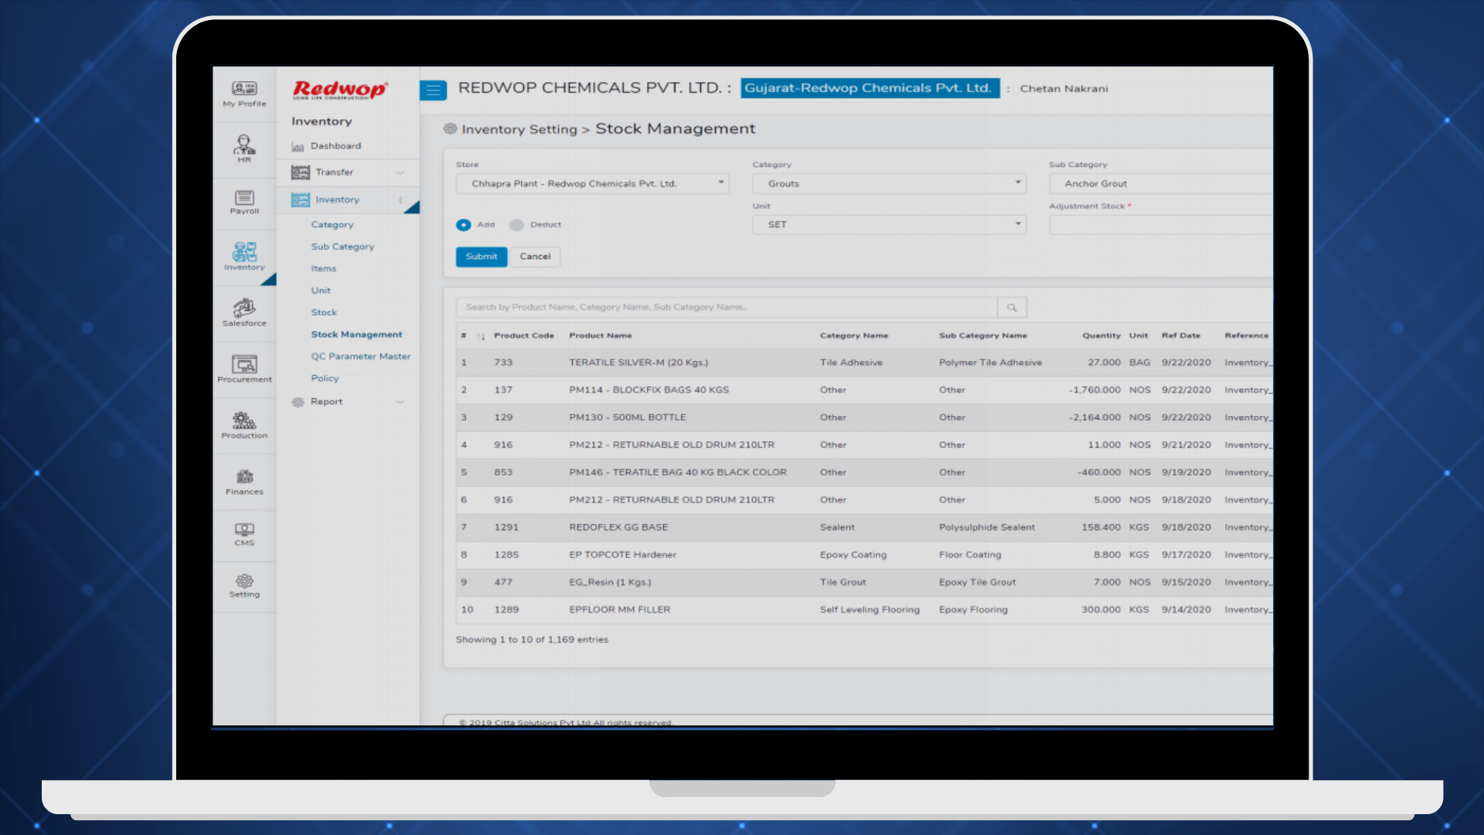Open the HR module icon
The image size is (1484, 835).
point(244,144)
